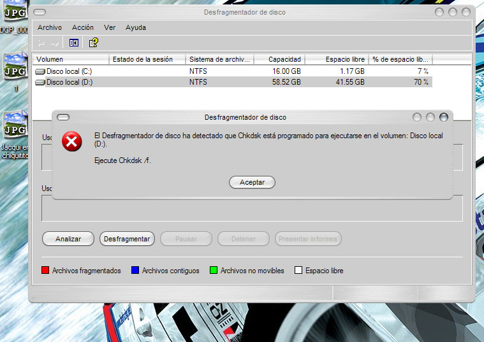Screen dimensions: 484x342
Task: Sort by the Volumen column header
Action: click(x=70, y=59)
